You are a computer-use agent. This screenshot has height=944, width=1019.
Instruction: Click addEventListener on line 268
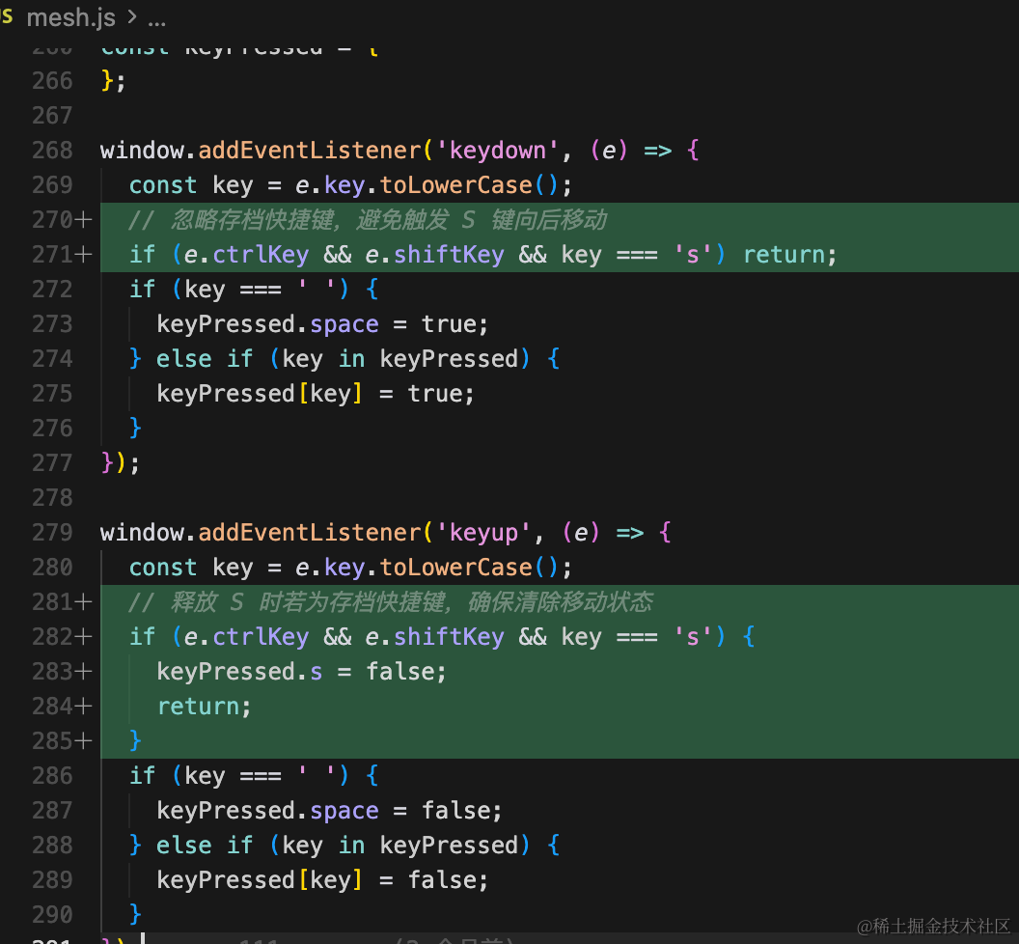pos(310,151)
